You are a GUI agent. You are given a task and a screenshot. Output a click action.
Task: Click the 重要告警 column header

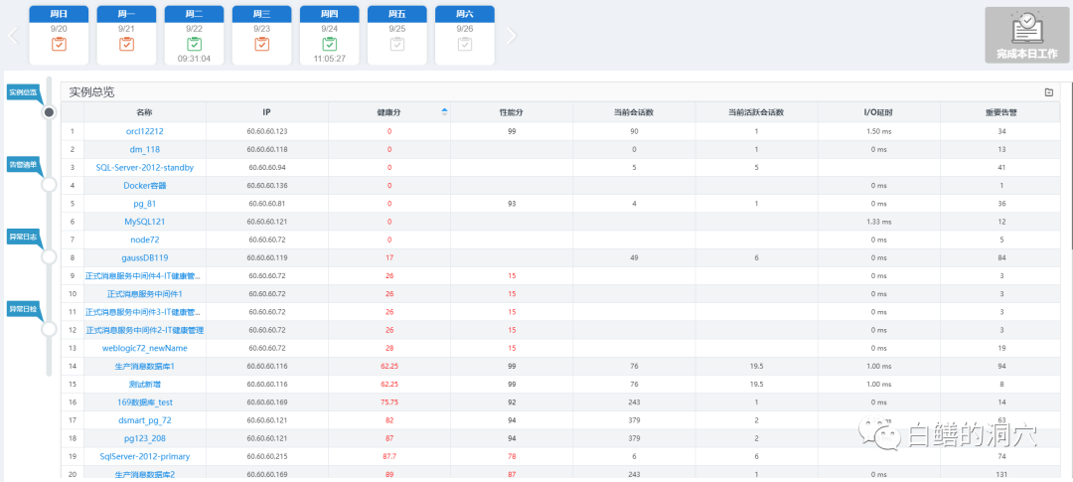click(1001, 112)
